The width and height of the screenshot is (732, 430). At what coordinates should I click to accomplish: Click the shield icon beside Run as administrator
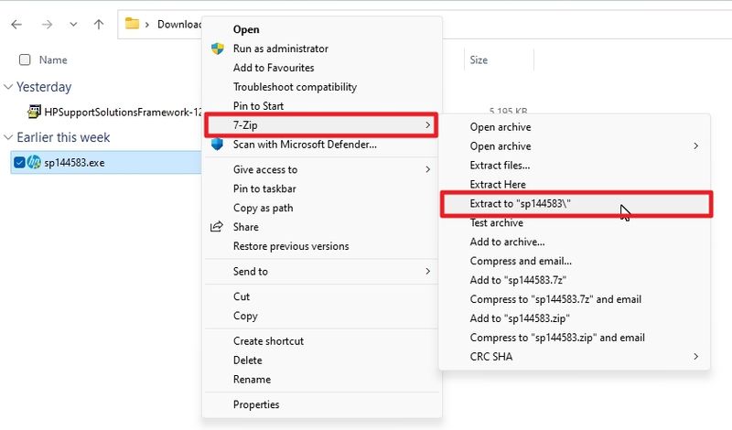pos(218,48)
